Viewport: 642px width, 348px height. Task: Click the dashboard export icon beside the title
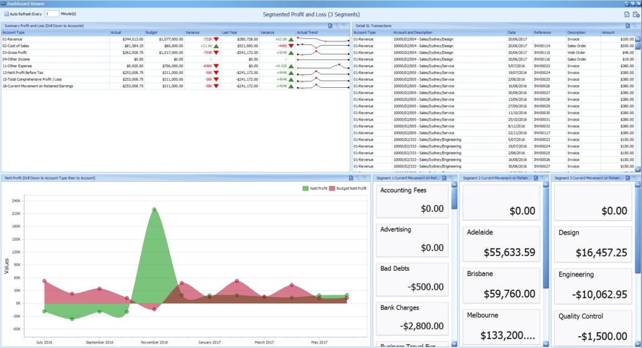(x=627, y=14)
